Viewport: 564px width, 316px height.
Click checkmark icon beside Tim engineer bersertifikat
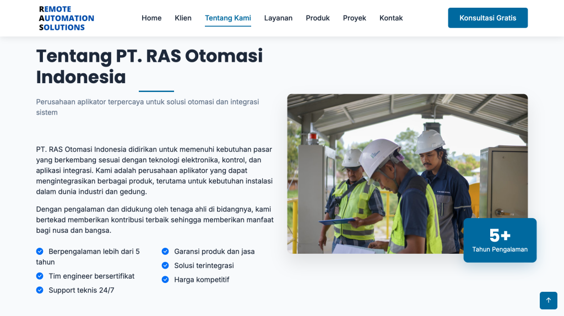point(40,276)
